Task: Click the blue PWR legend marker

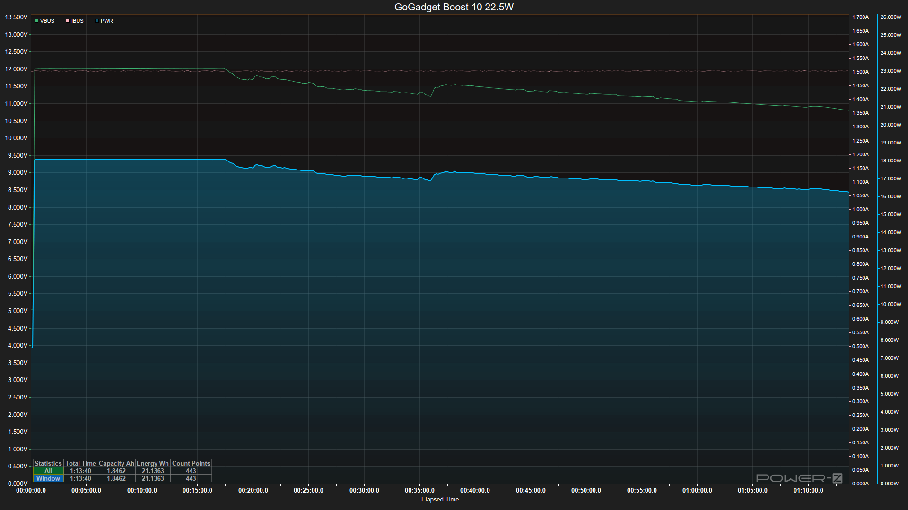Action: point(97,21)
